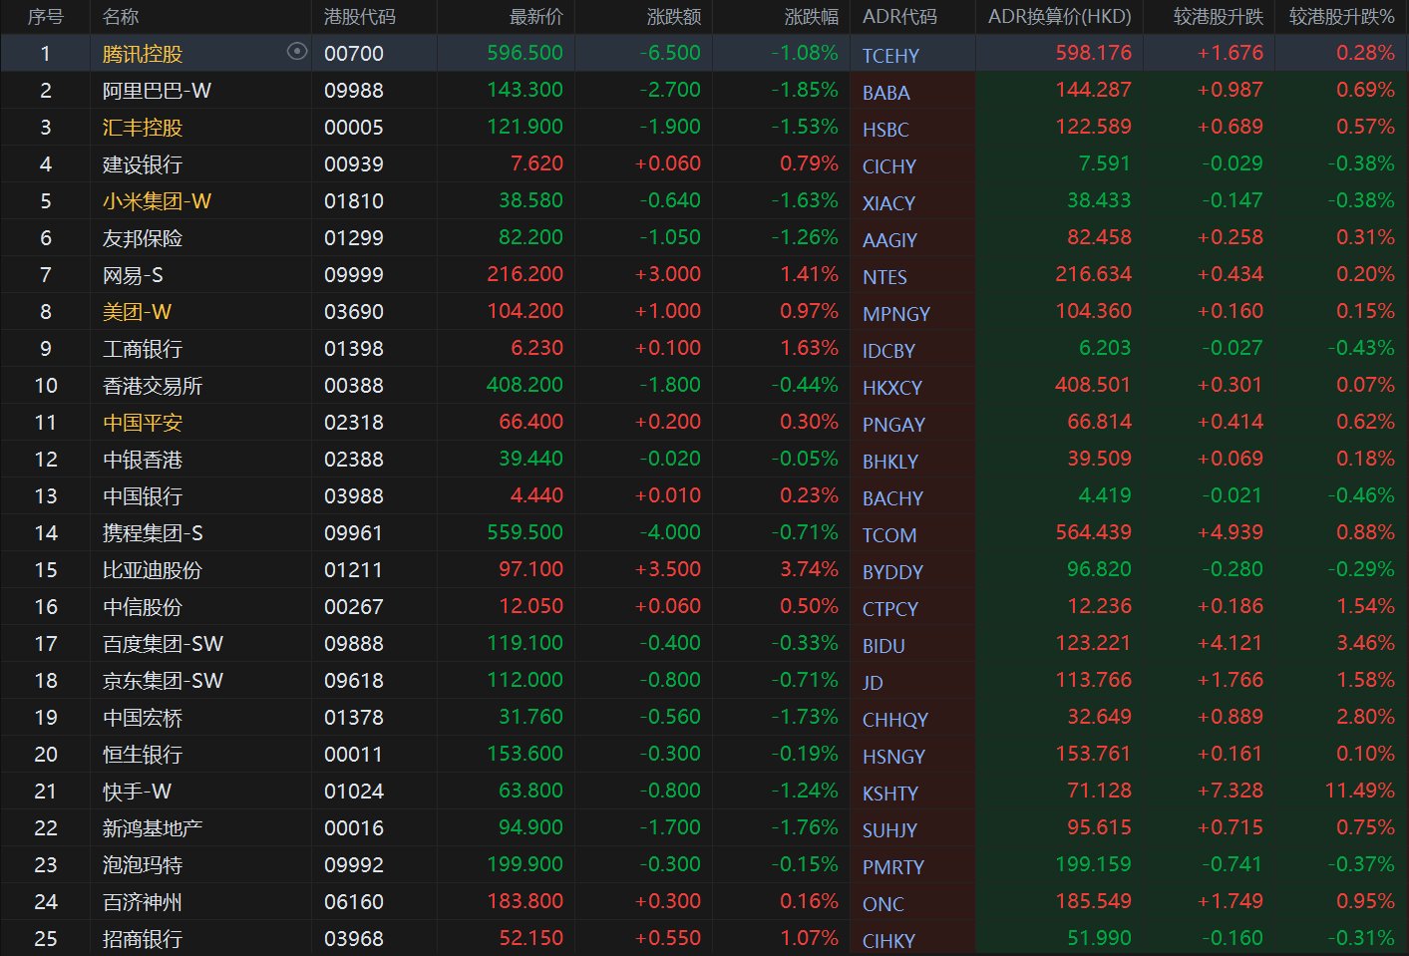Sort by 最新价 column header
Screen dimensions: 1409x956
[535, 17]
